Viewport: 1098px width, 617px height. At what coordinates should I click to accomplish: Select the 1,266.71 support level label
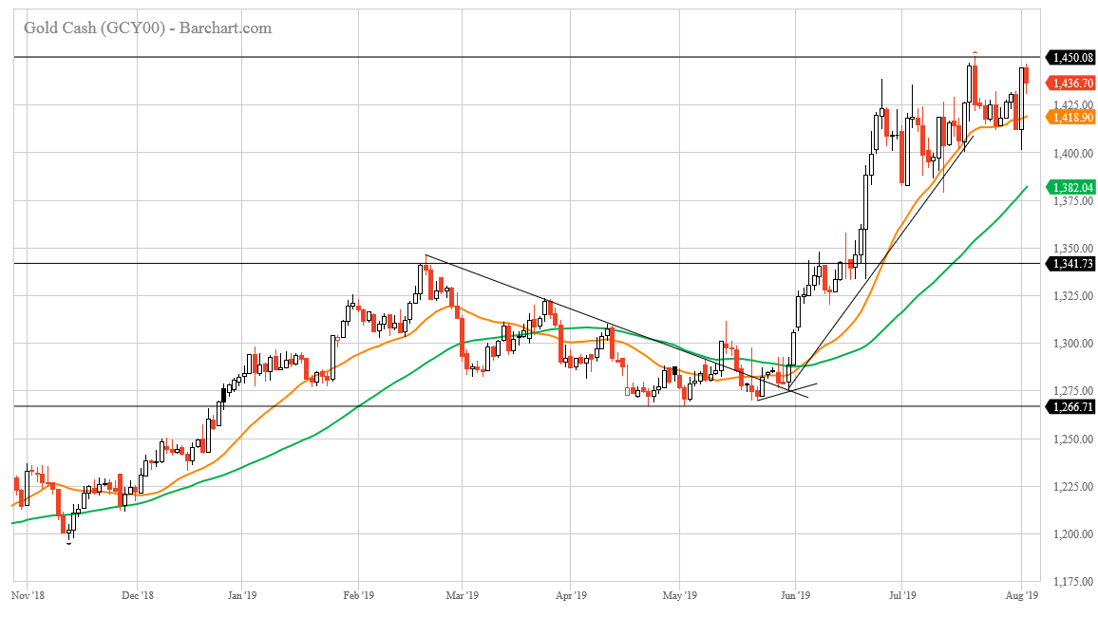click(1070, 406)
